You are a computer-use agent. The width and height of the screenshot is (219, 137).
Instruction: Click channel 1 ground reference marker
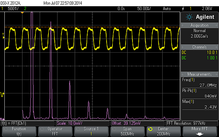tap(2, 94)
